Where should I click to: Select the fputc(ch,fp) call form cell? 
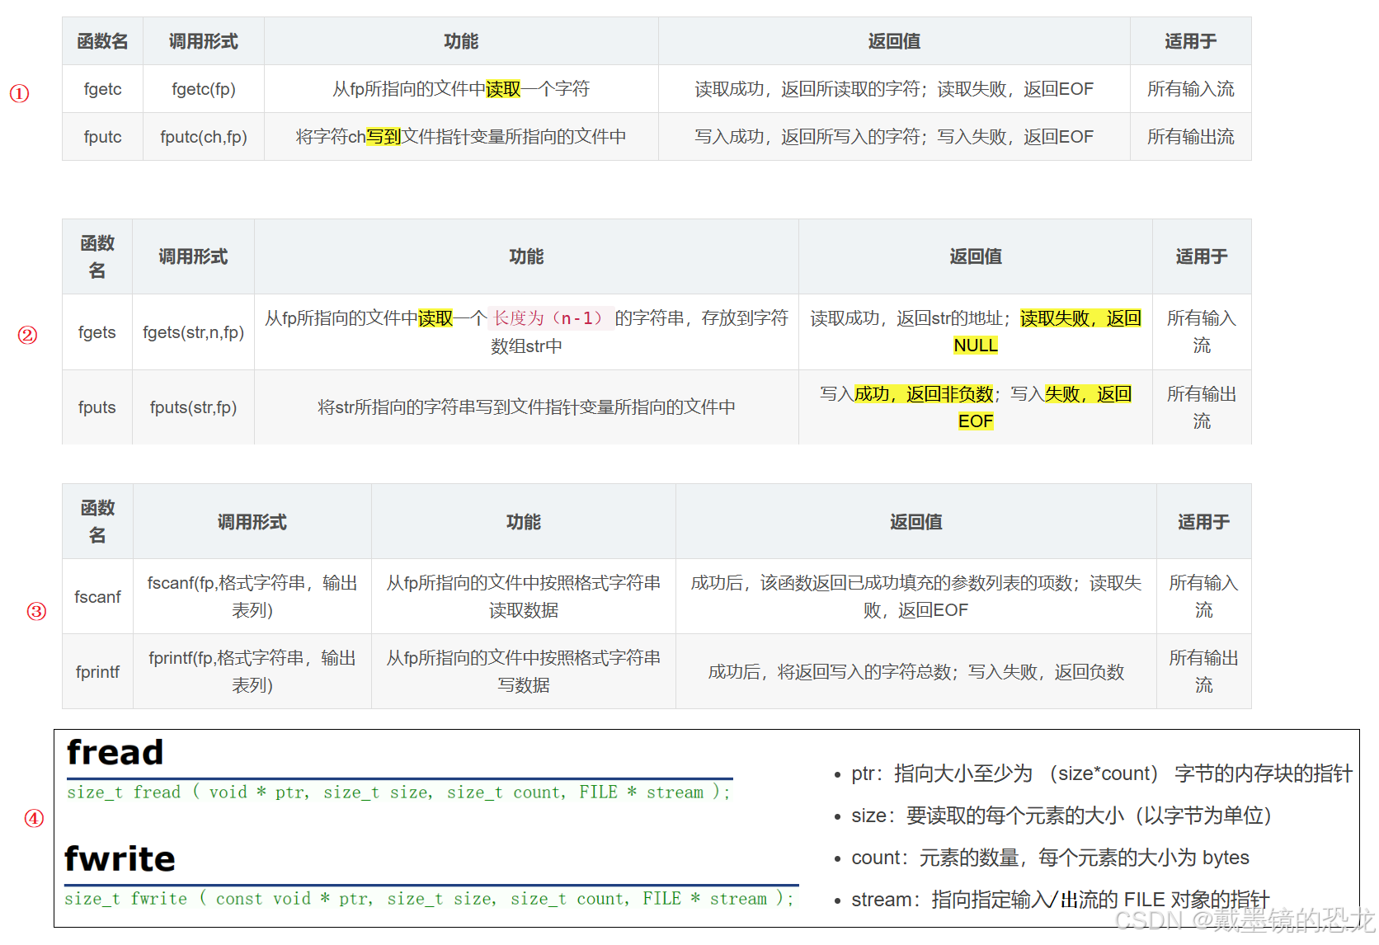(x=204, y=137)
